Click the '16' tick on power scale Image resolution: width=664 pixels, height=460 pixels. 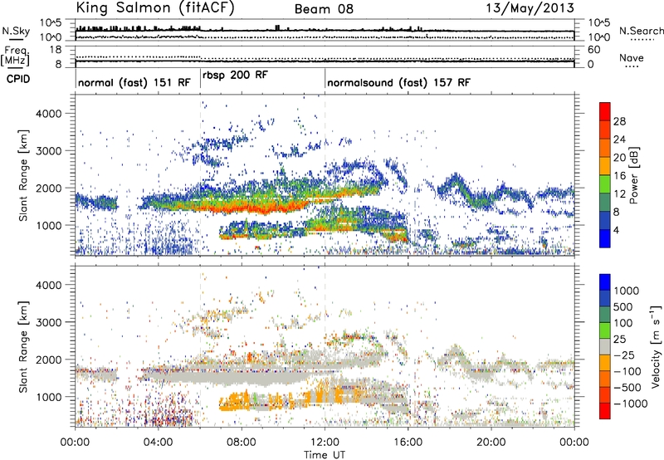tap(619, 176)
